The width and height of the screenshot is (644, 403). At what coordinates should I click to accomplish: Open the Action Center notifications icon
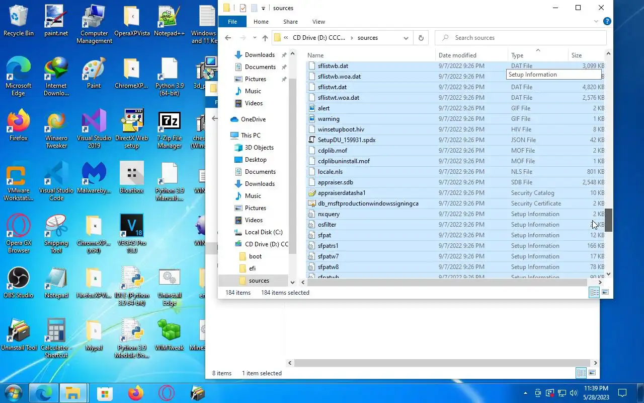(622, 393)
